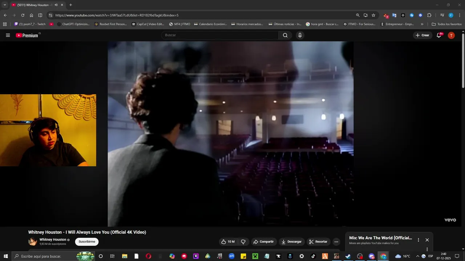The height and width of the screenshot is (261, 465).
Task: Open Whitney Houston channel avatar
Action: click(x=33, y=241)
